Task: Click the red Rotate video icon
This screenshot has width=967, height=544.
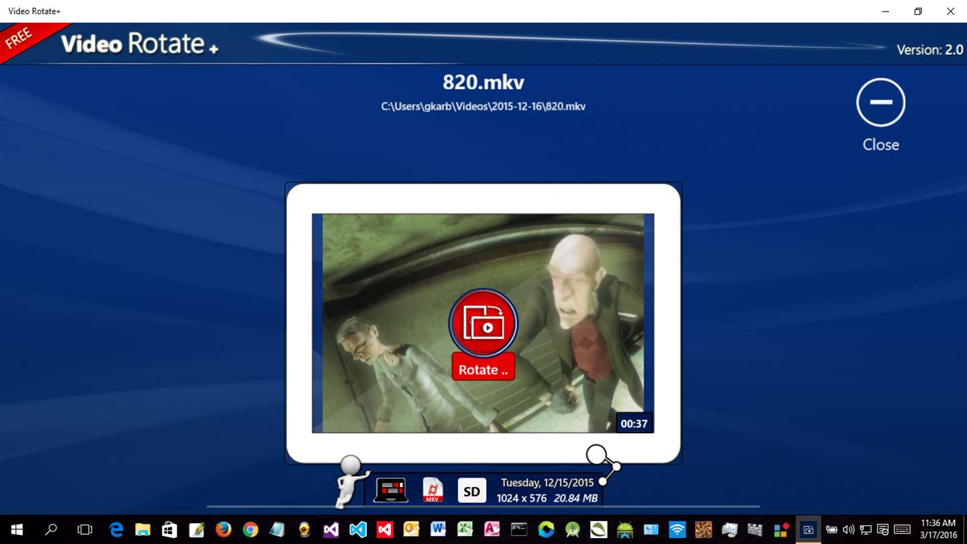Action: pyautogui.click(x=483, y=324)
